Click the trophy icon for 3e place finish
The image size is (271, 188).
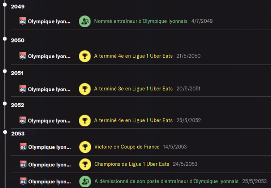click(x=85, y=89)
